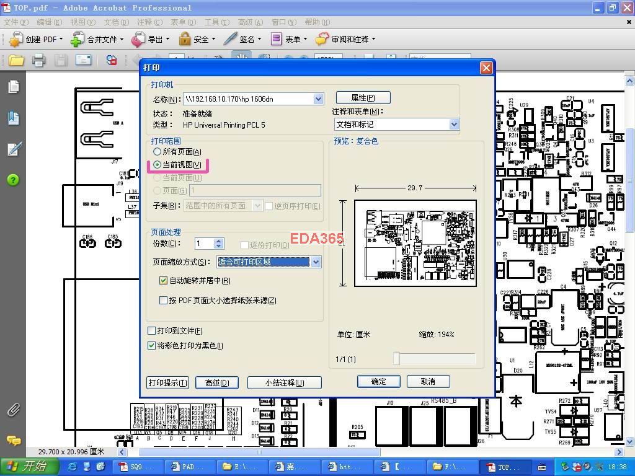The height and width of the screenshot is (476, 635).
Task: Expand the Combine Files dropdown arrow
Action: click(122, 39)
